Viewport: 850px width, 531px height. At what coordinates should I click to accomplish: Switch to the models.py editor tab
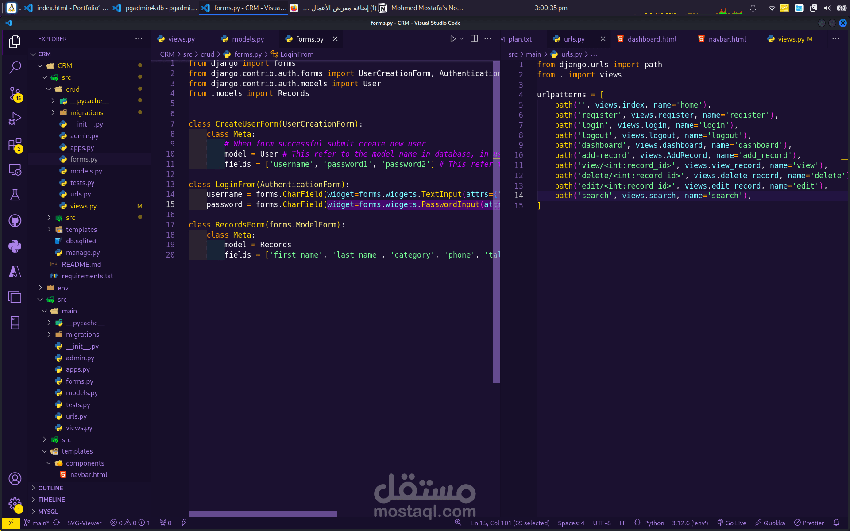pos(247,39)
